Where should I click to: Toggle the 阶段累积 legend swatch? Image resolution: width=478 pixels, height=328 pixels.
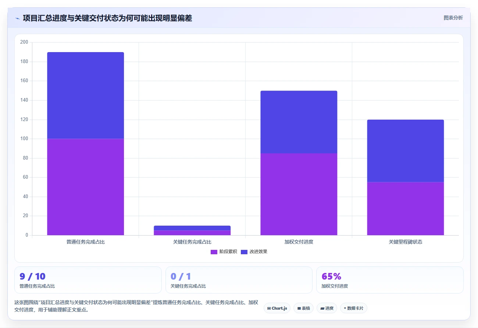[x=214, y=252]
